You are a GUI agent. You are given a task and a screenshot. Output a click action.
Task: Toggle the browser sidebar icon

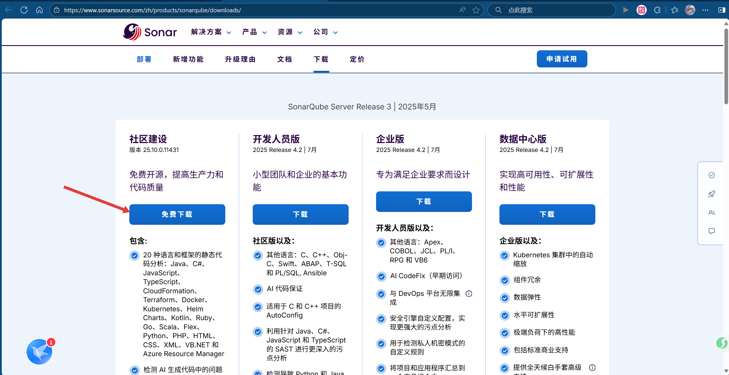click(722, 10)
